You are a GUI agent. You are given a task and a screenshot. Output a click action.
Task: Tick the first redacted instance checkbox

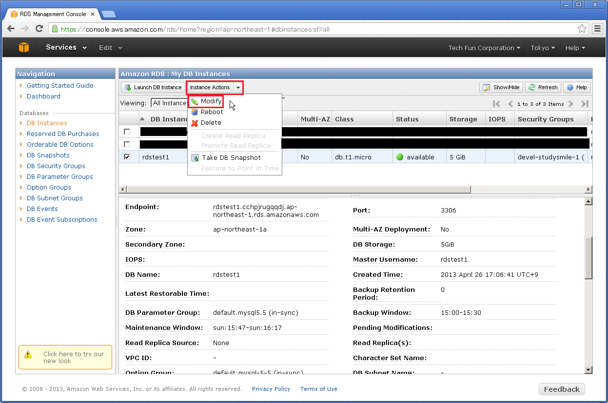(127, 132)
